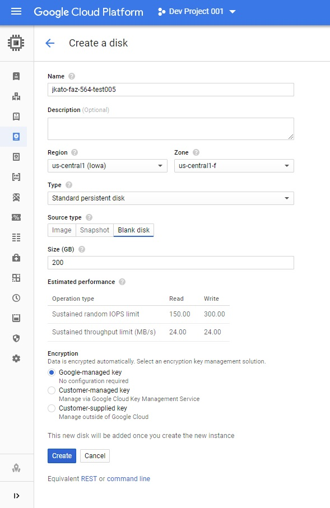Image resolution: width=330 pixels, height=508 pixels.
Task: Open the Zone dropdown showing us-central1-f
Action: point(234,166)
